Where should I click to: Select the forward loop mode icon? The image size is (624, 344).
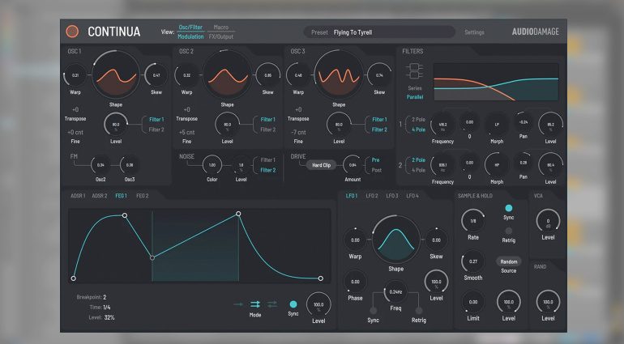point(255,303)
